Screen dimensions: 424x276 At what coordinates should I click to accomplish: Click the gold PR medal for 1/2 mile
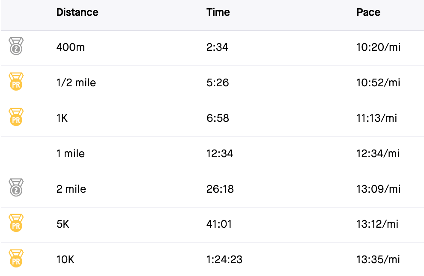point(16,82)
